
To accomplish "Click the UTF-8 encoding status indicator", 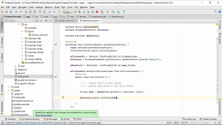I will coord(184,123).
